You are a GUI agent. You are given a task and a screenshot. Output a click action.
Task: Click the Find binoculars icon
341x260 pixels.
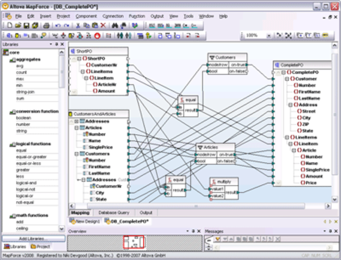point(115,26)
